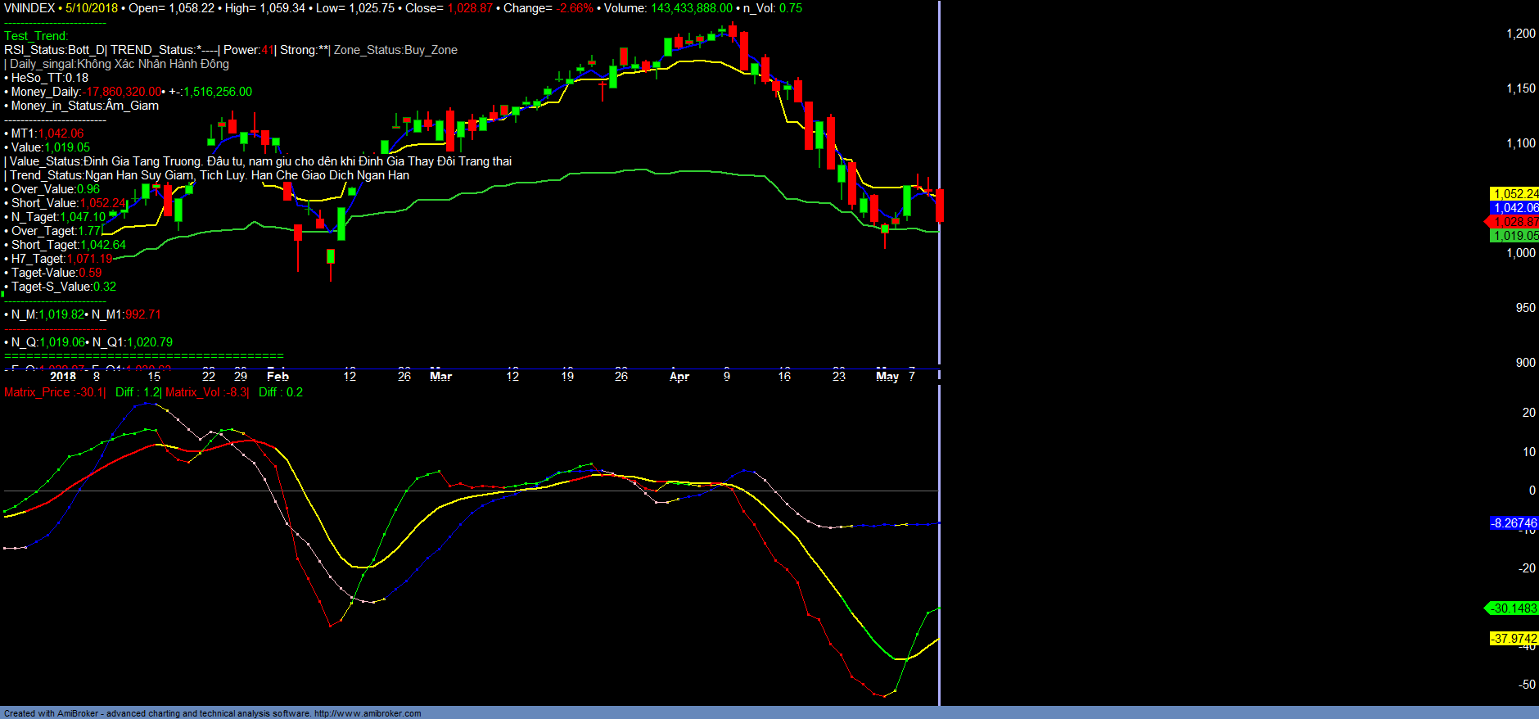Click the Zone_Status:Buy_Zone text

coord(395,50)
